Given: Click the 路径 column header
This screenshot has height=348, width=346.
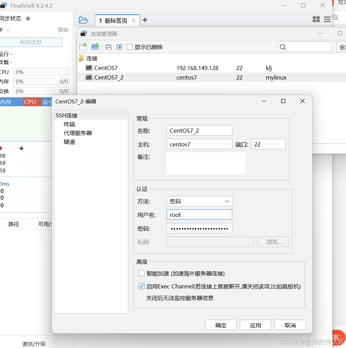Looking at the screenshot, I should coord(14,224).
